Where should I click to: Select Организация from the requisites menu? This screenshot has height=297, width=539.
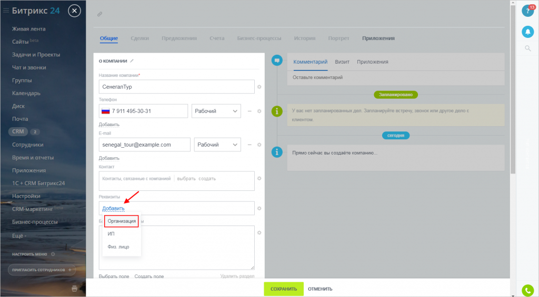click(x=122, y=221)
